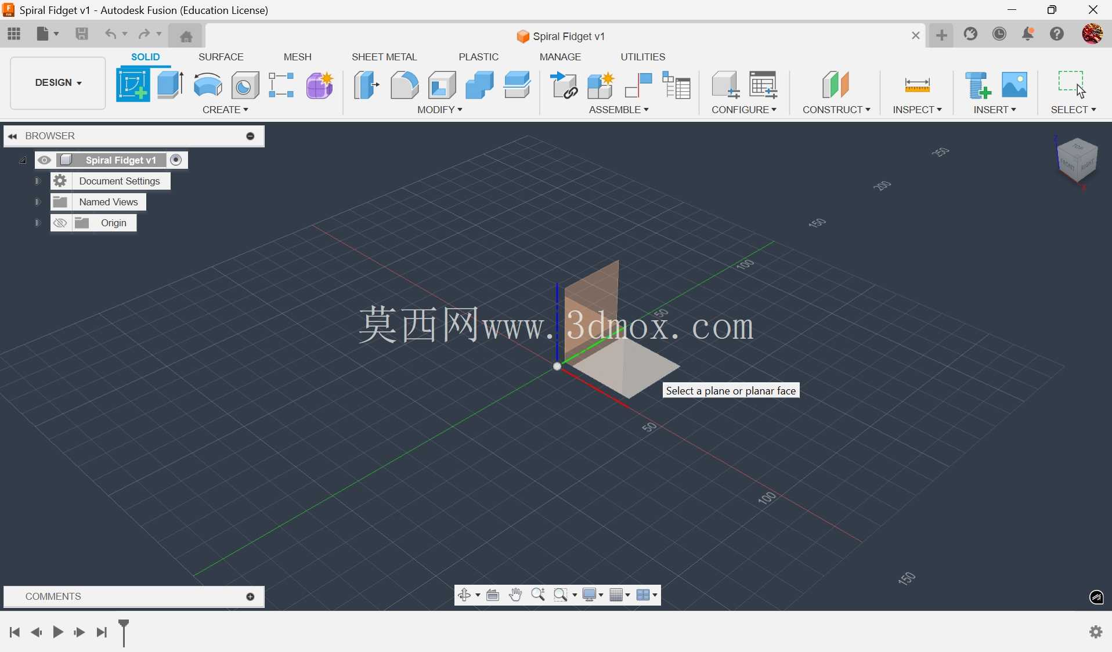Jump to the timeline beginning
Viewport: 1112px width, 652px height.
(x=15, y=632)
